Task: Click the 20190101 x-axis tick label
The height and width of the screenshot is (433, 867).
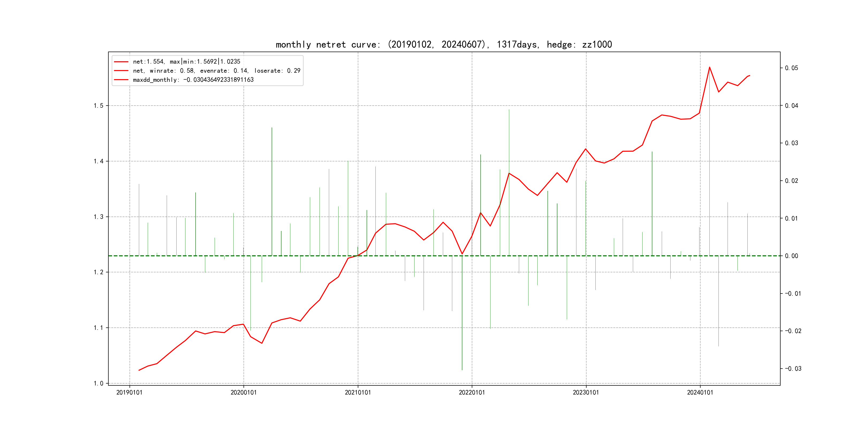Action: click(x=129, y=393)
